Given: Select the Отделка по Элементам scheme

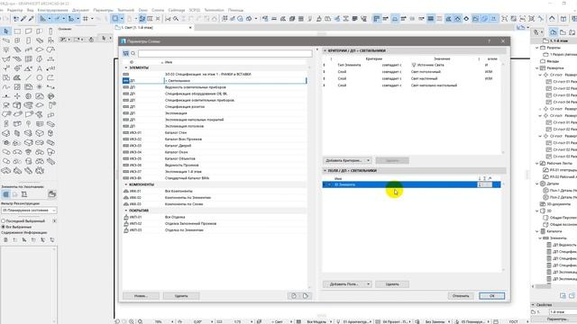Looking at the screenshot, I should pyautogui.click(x=215, y=230).
